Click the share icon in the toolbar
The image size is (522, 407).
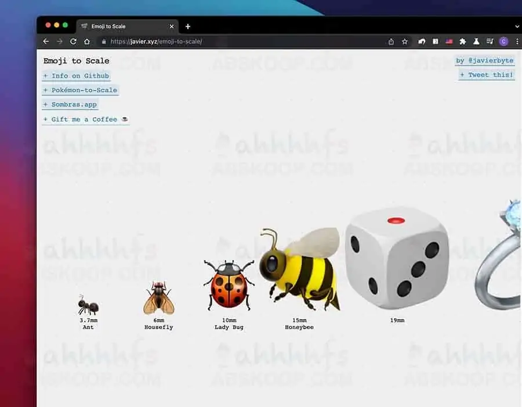point(391,41)
